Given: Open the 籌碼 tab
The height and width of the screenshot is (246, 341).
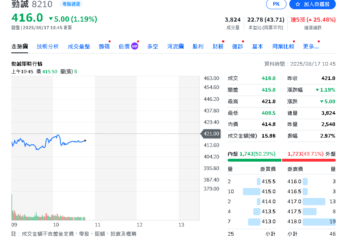Looking at the screenshot, I should tap(104, 46).
